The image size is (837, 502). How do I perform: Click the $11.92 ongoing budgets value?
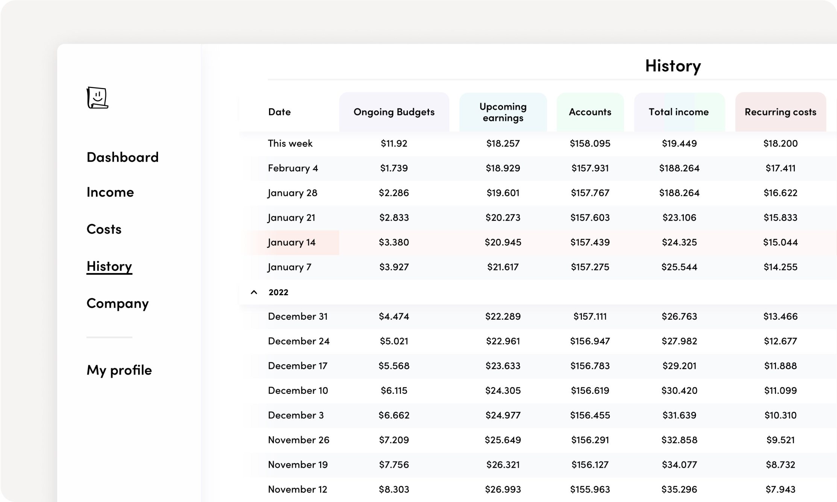[394, 143]
